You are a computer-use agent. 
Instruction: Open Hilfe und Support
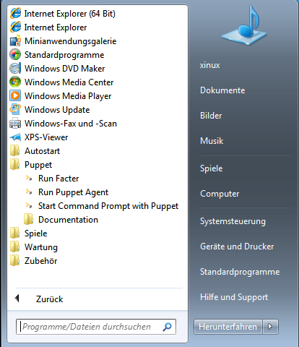pyautogui.click(x=234, y=297)
